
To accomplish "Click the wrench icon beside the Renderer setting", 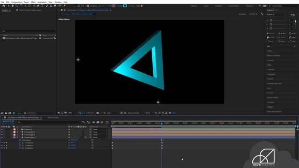I will [262, 14].
